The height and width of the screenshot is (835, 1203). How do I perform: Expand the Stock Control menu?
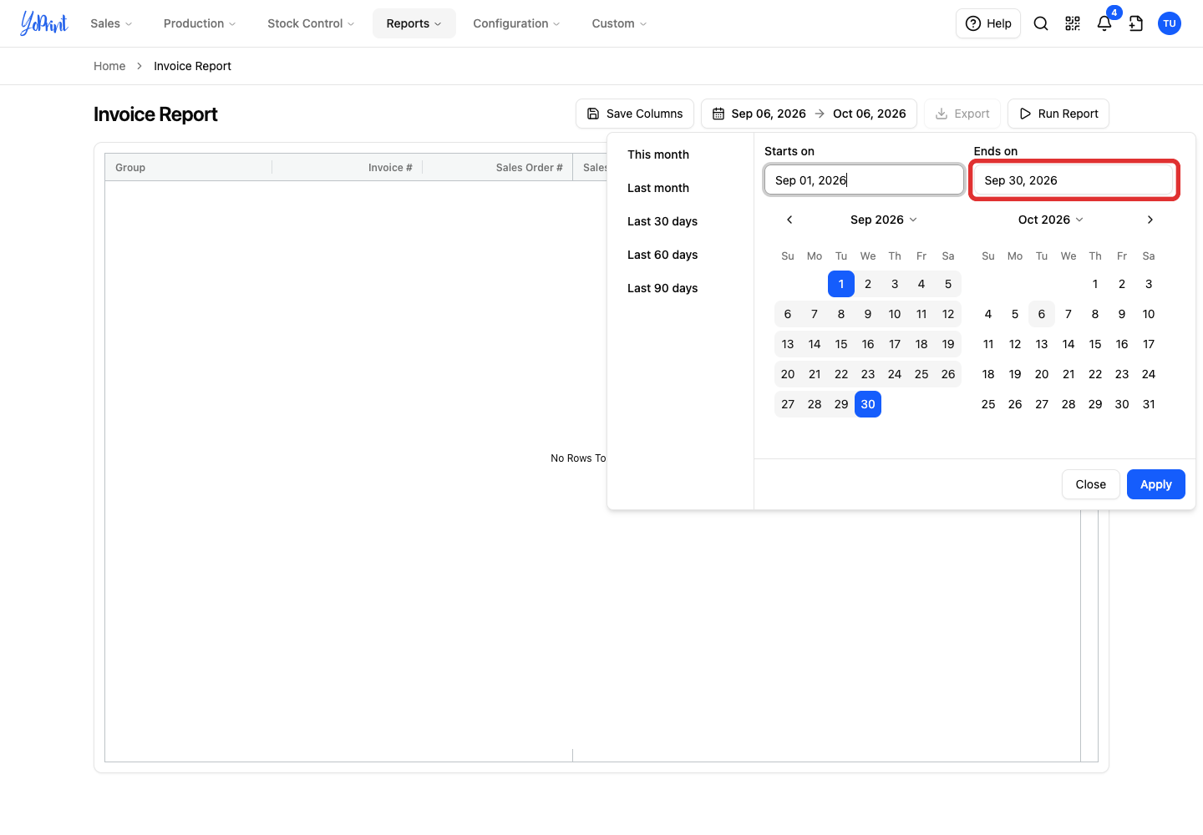tap(311, 23)
